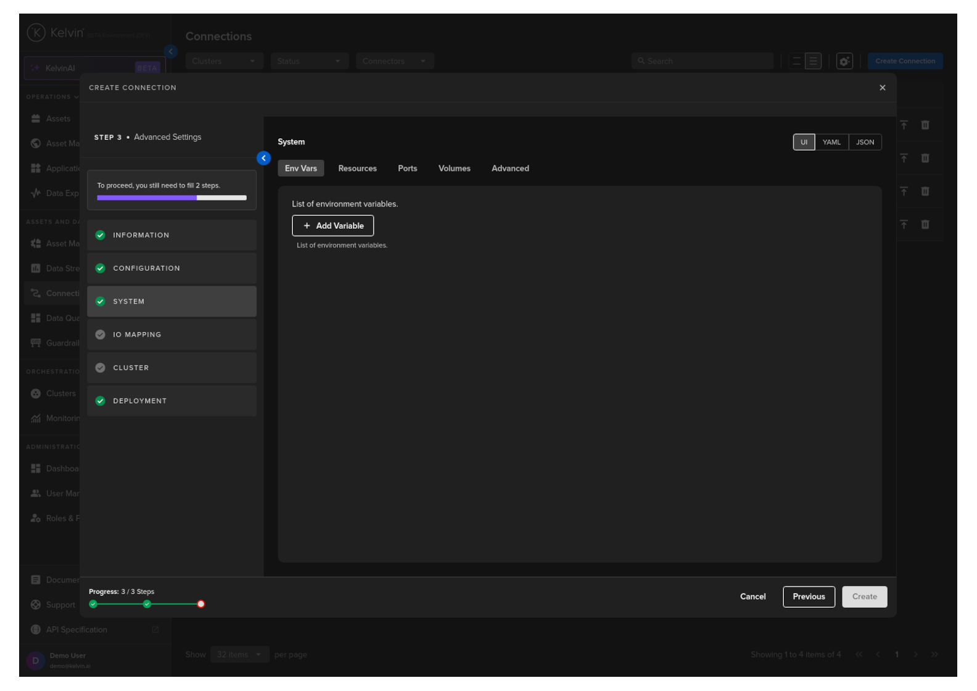Viewport: 977px width, 691px height.
Task: Select the UI view mode
Action: click(x=804, y=142)
